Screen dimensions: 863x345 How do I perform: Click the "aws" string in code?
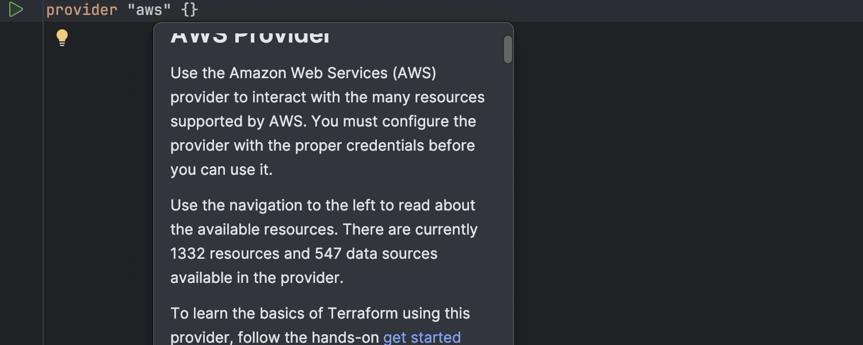pyautogui.click(x=149, y=10)
